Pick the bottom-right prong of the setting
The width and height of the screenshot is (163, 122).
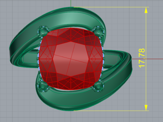98,86
